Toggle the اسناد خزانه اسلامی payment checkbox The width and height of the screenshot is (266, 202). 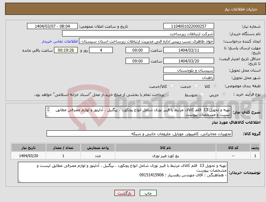tap(169, 94)
